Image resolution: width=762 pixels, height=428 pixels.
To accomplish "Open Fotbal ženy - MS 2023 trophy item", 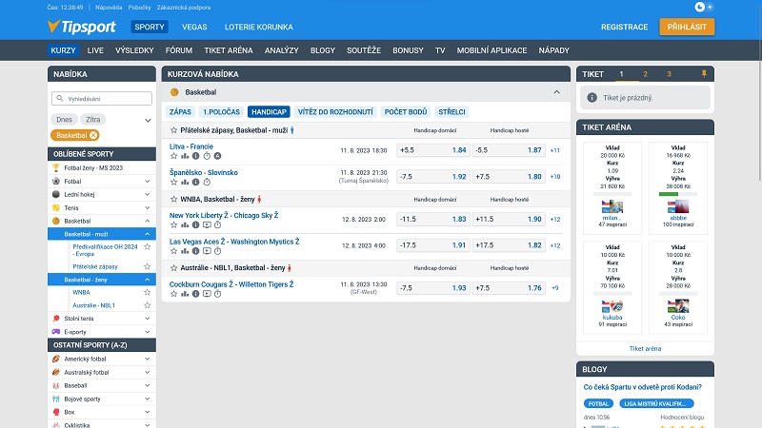I will click(56, 168).
